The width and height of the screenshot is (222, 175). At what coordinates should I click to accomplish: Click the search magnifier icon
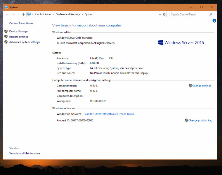click(211, 14)
